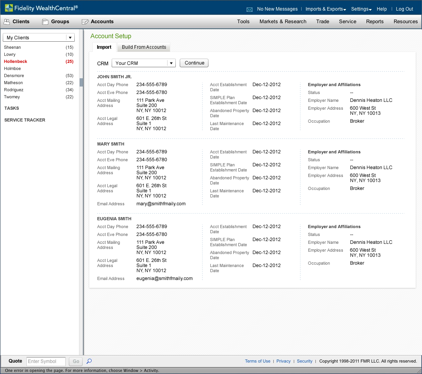
Task: Click the Groups folder icon
Action: click(x=45, y=22)
